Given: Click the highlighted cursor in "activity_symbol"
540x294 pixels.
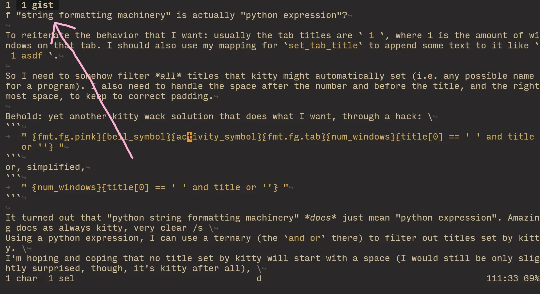Looking at the screenshot, I should pyautogui.click(x=190, y=137).
